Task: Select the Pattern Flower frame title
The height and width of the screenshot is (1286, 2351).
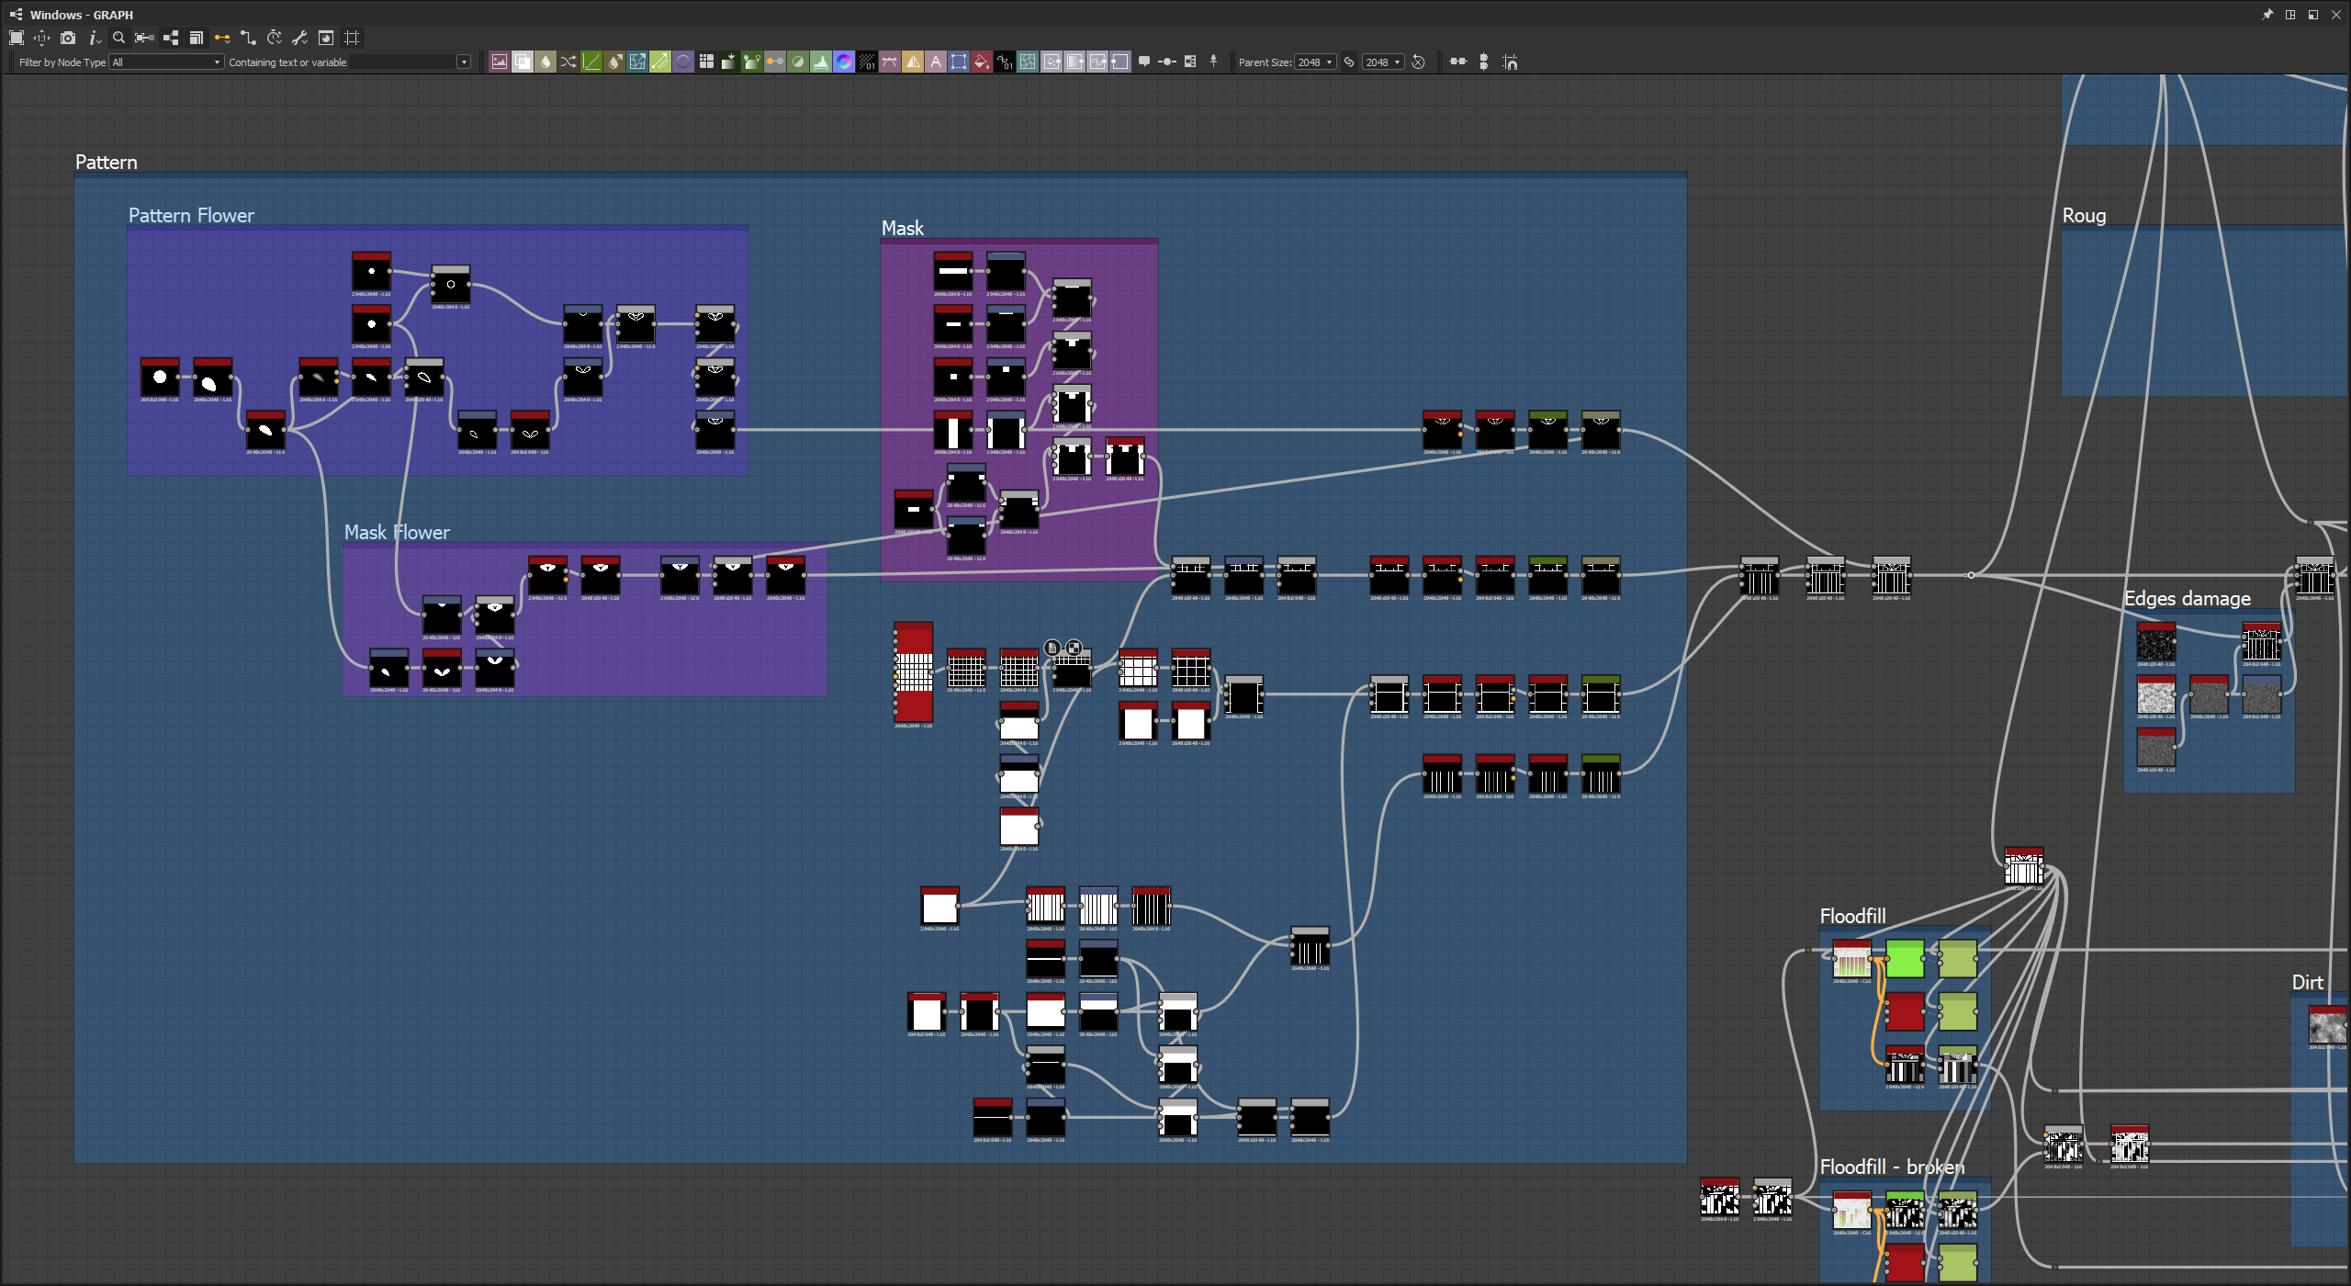Action: point(191,215)
